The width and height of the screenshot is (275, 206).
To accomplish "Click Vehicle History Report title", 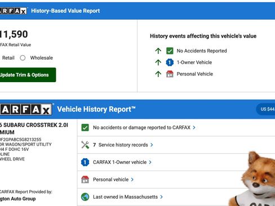I will 96,109.
